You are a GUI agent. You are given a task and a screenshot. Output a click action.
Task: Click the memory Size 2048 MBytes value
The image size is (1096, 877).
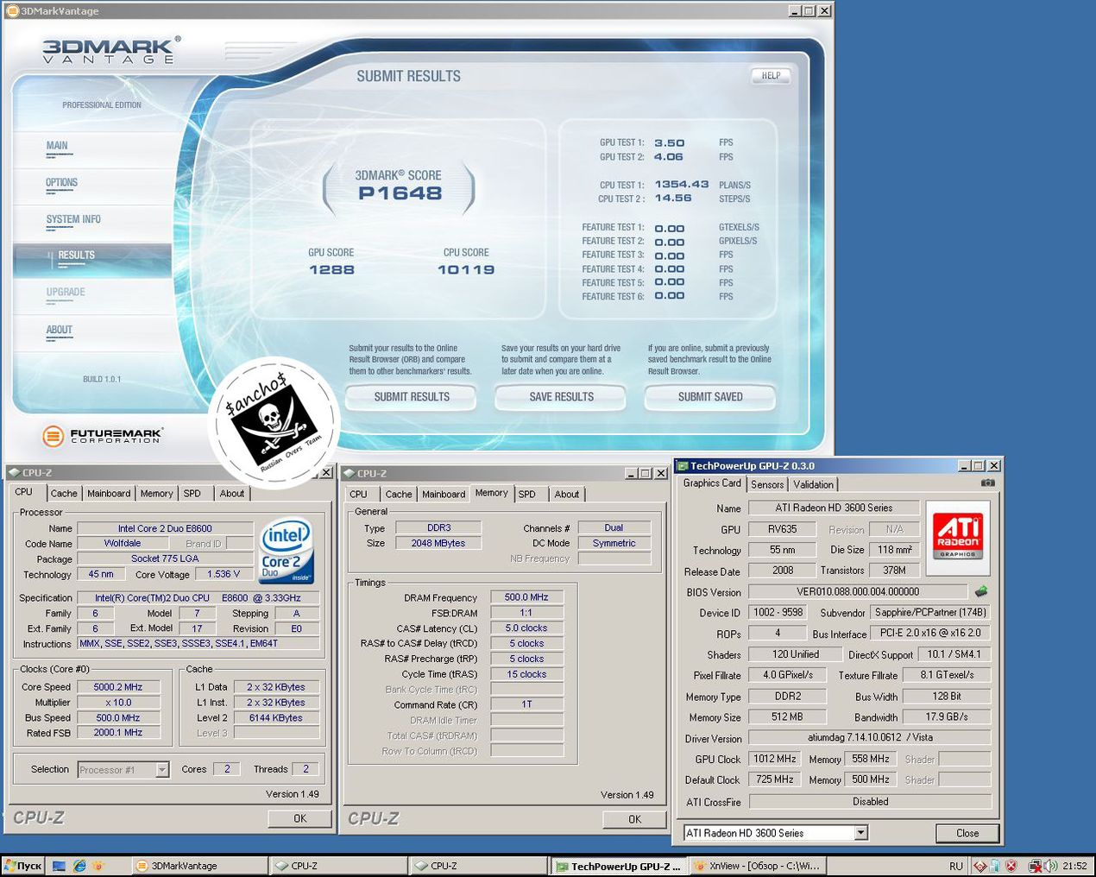(438, 543)
